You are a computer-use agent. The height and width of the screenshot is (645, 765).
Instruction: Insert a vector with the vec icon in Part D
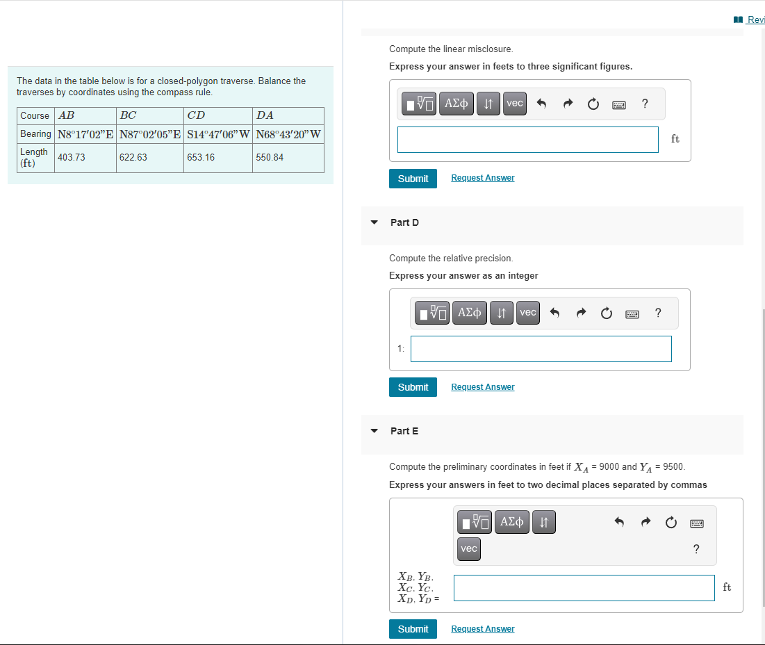527,313
